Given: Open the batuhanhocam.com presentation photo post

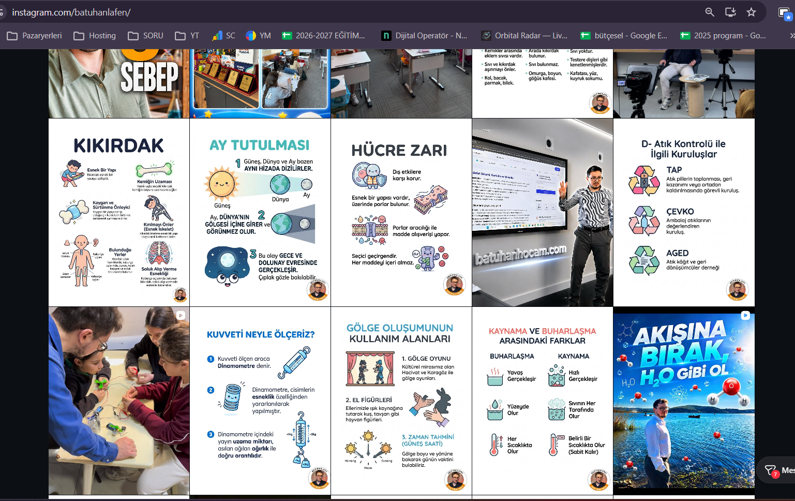Looking at the screenshot, I should (543, 212).
